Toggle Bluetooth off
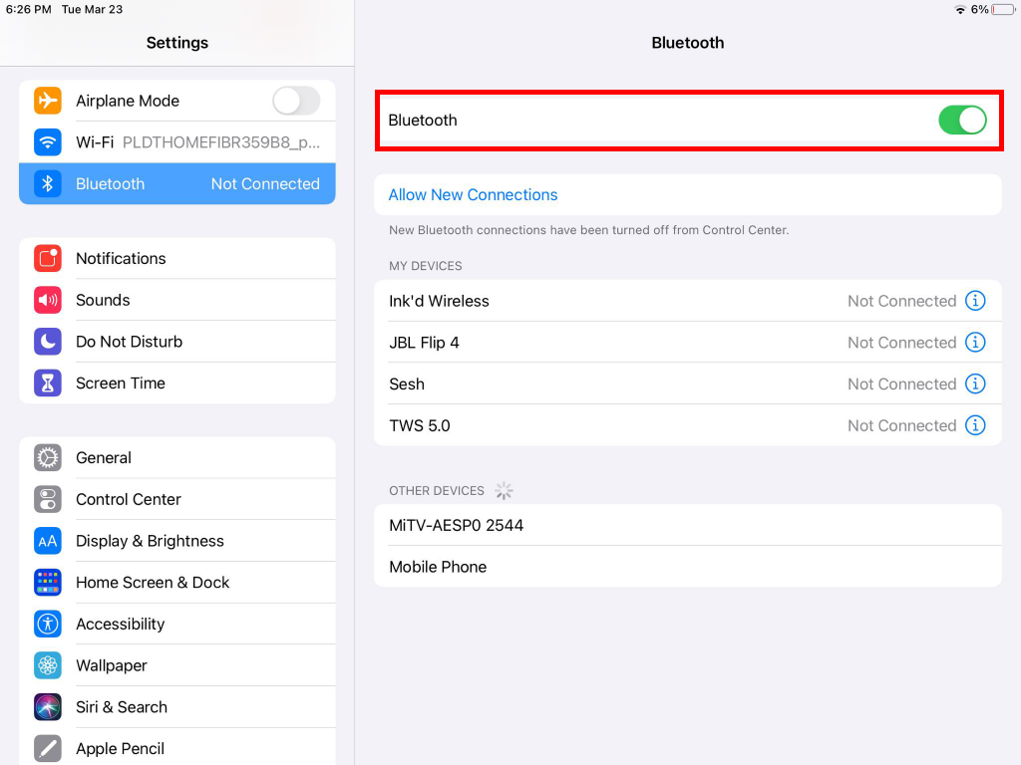Screen dimensions: 1021x765 click(961, 119)
